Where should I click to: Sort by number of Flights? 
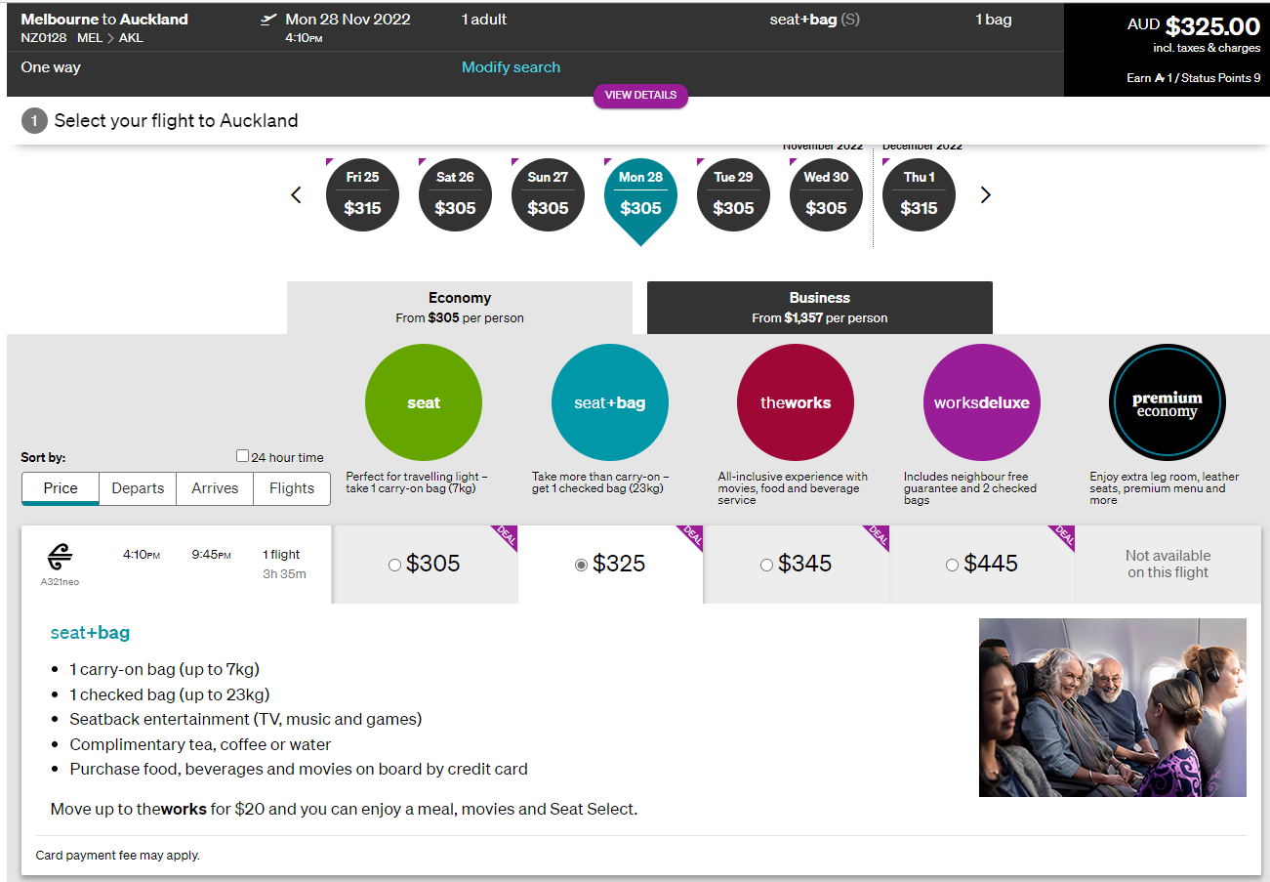292,488
